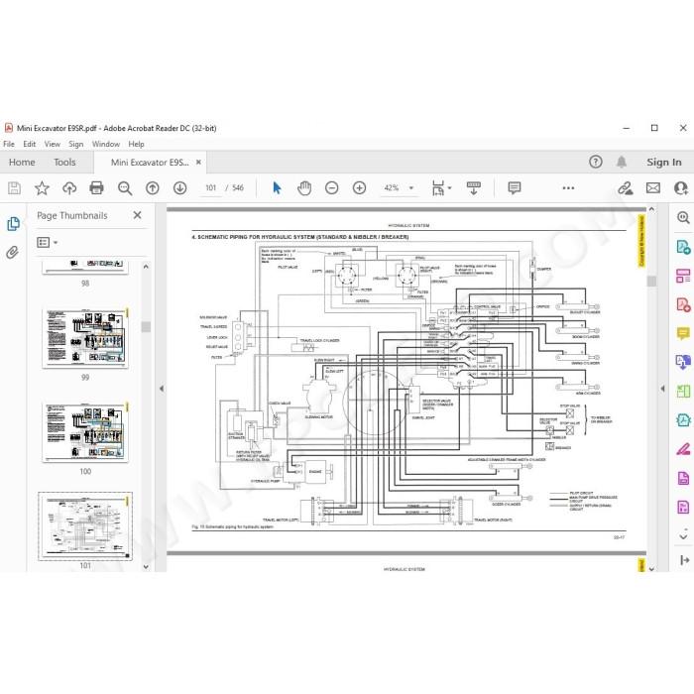694x694 pixels.
Task: Activate the hand pan tool
Action: pyautogui.click(x=304, y=188)
